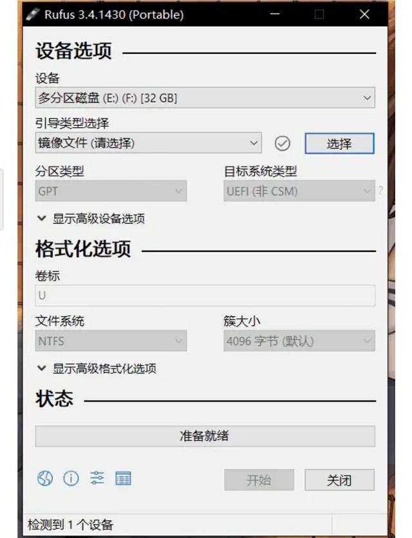Viewport: 412px width, 538px height.
Task: Click the Rufus USB icon in title bar
Action: (x=33, y=14)
